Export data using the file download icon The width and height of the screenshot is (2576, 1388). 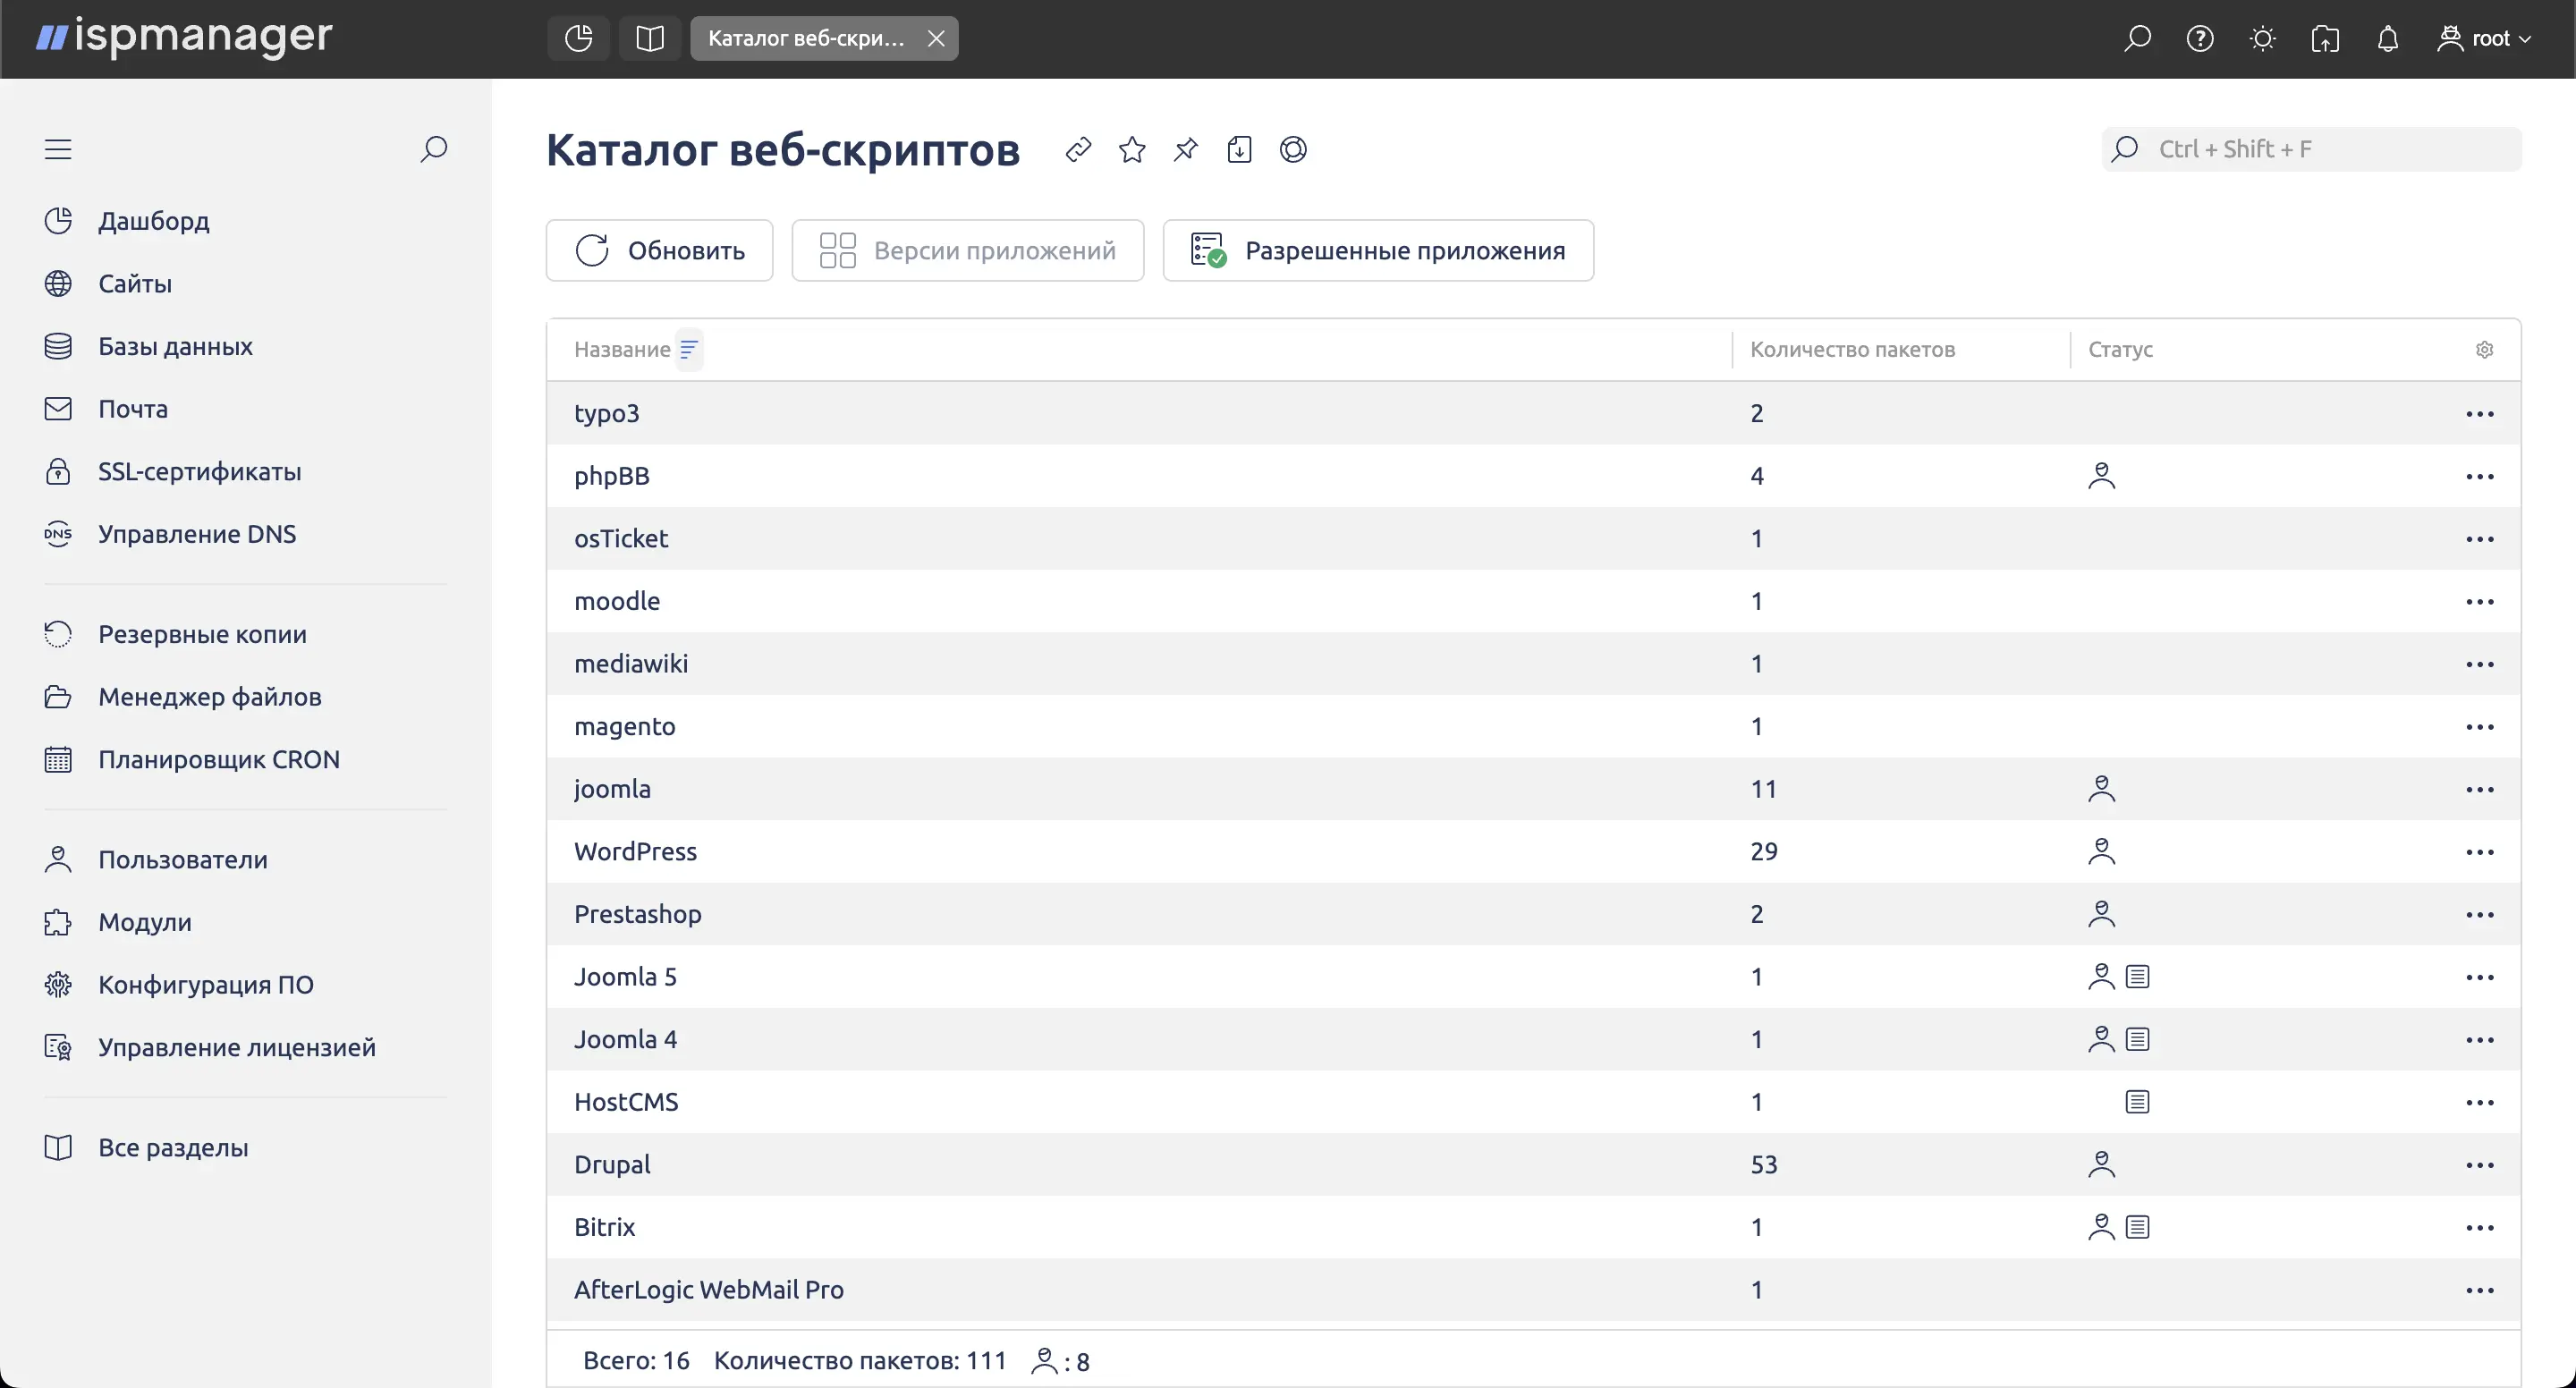(1239, 149)
